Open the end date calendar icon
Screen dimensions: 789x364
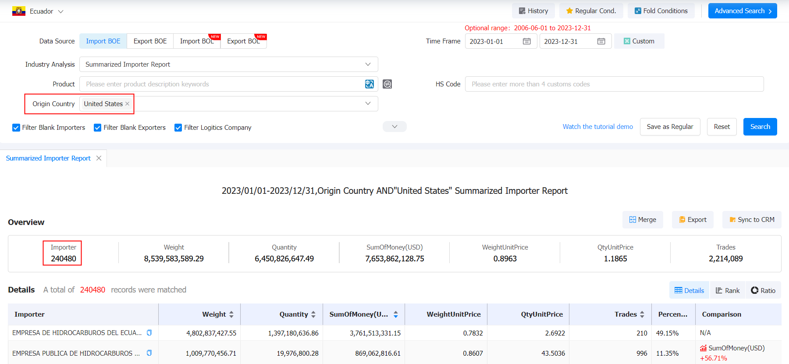601,41
